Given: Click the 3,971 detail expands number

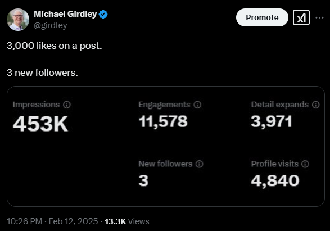Looking at the screenshot, I should 272,121.
